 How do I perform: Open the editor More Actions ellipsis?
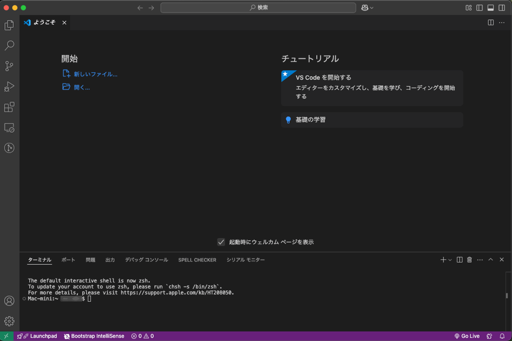point(502,23)
